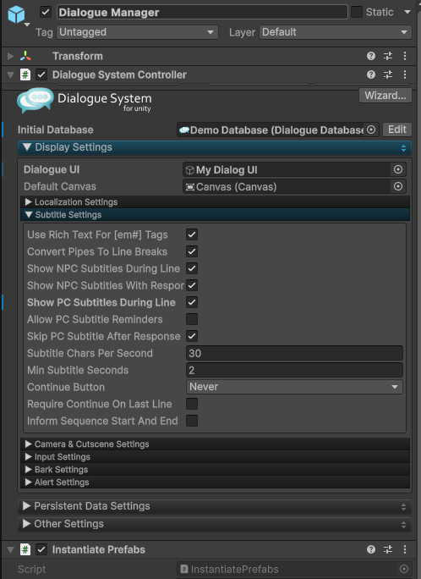Screen dimensions: 421x579
Task: Open the Layer dropdown
Action: [336, 32]
